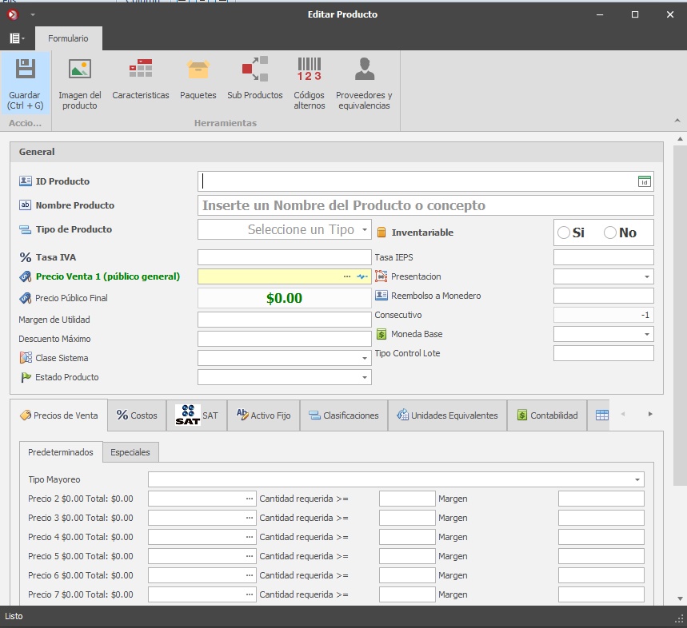Viewport: 687px width, 628px height.
Task: Open the application menu icon left of Formulario
Action: click(17, 38)
